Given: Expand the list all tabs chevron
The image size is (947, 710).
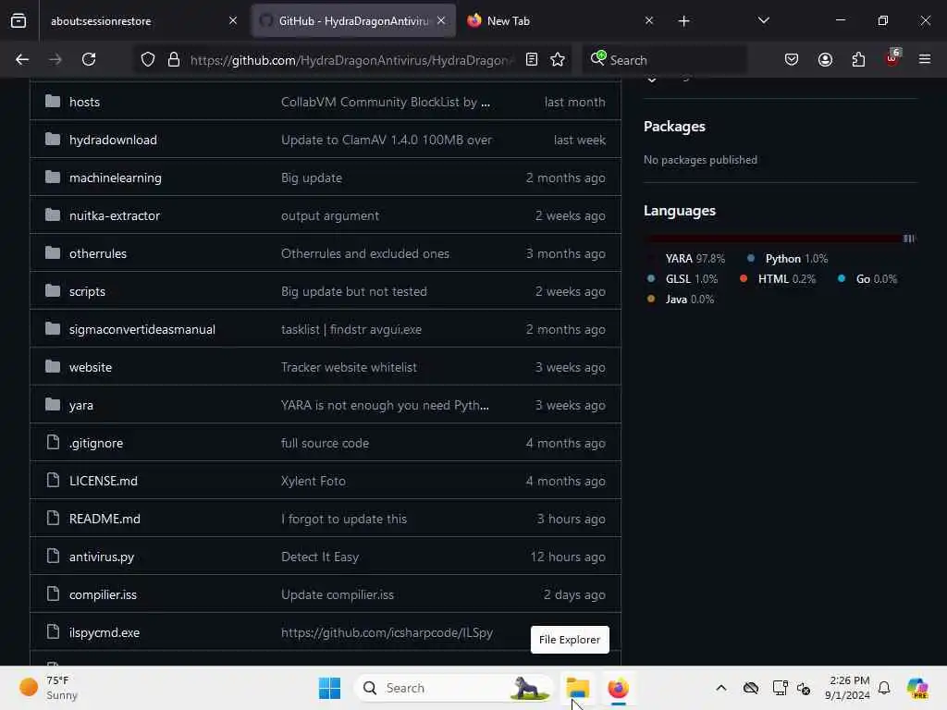Looking at the screenshot, I should point(763,20).
